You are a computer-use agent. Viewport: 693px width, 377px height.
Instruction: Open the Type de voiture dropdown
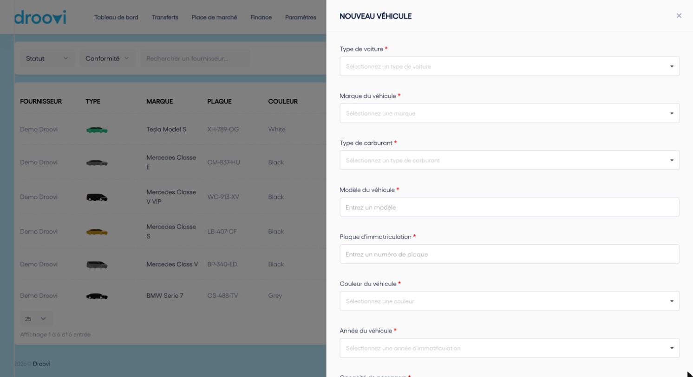pyautogui.click(x=510, y=66)
